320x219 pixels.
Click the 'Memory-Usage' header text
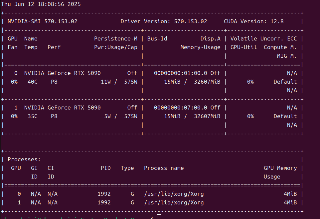(x=200, y=47)
